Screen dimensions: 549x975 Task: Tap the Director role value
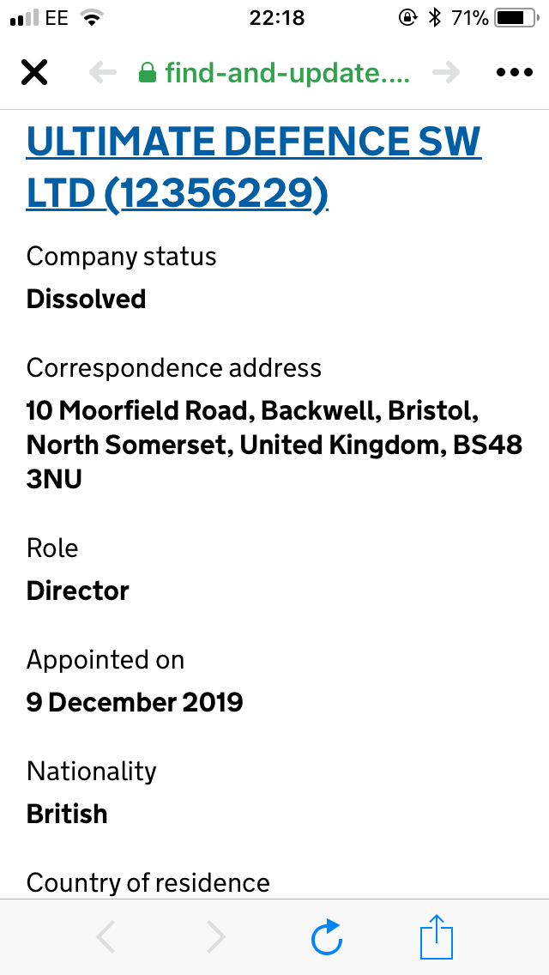(x=78, y=590)
